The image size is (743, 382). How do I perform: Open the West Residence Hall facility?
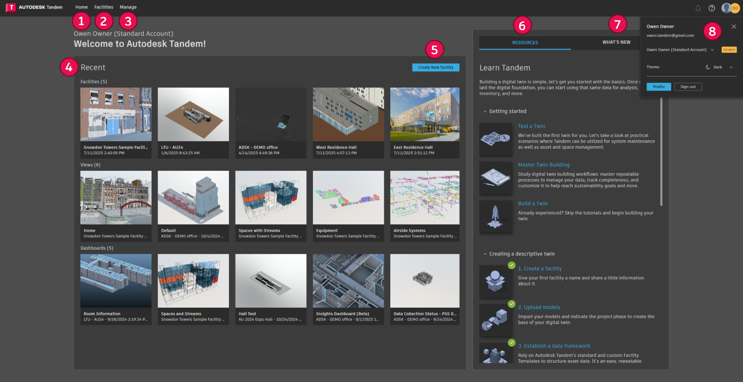coord(348,123)
